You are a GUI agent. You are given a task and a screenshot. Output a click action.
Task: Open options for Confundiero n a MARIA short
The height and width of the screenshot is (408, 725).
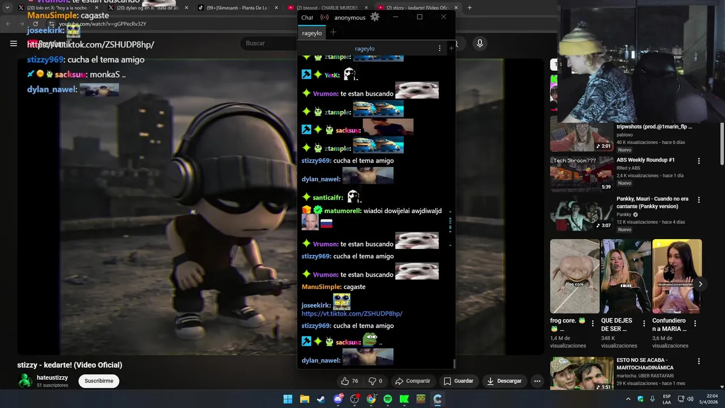coord(695,324)
